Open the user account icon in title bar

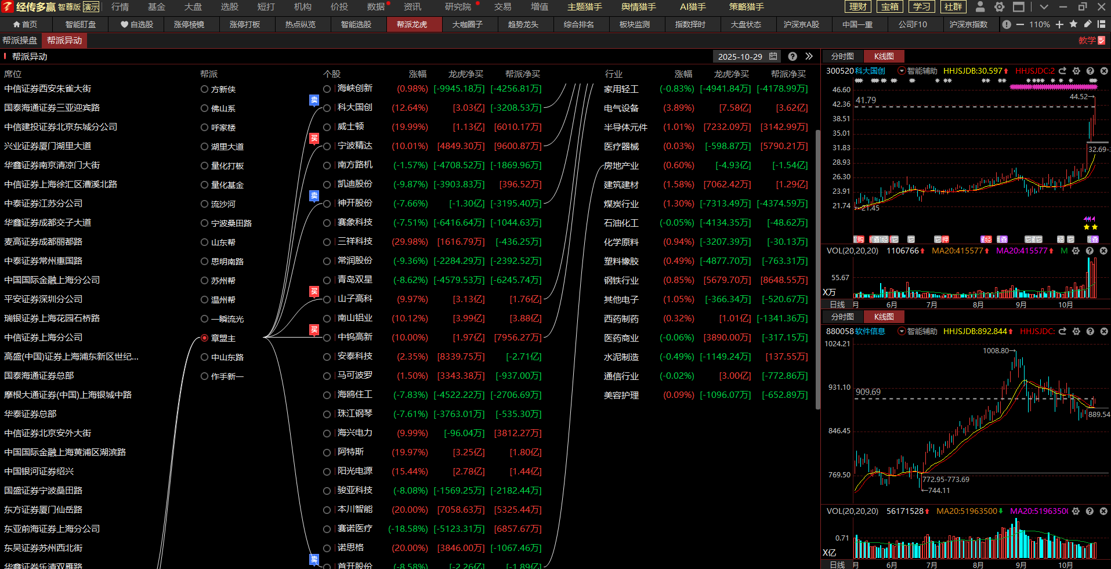click(980, 7)
